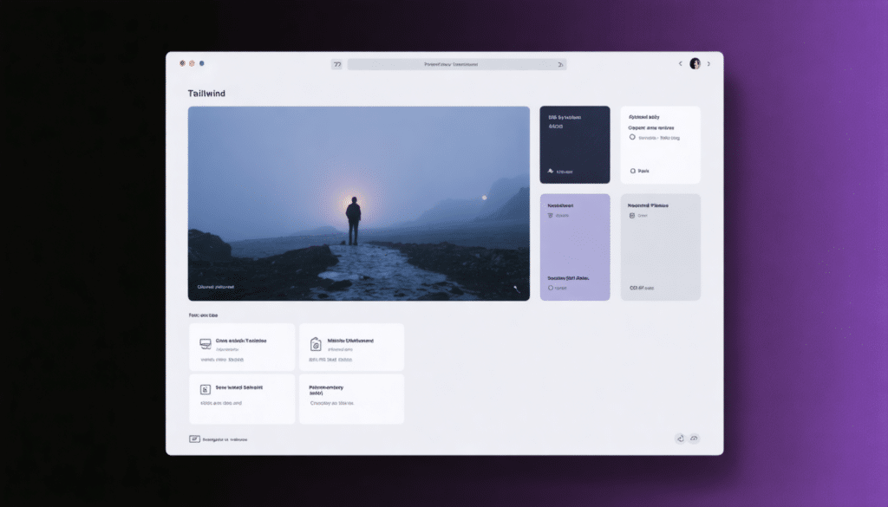Screen dimensions: 888x507
Task: Click the clipboard icon in the second lower card
Action: [x=316, y=344]
